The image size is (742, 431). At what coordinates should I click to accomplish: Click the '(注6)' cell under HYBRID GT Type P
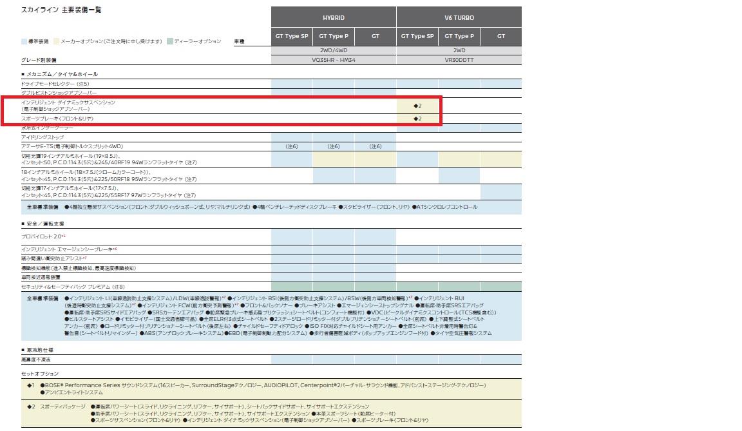click(x=334, y=147)
